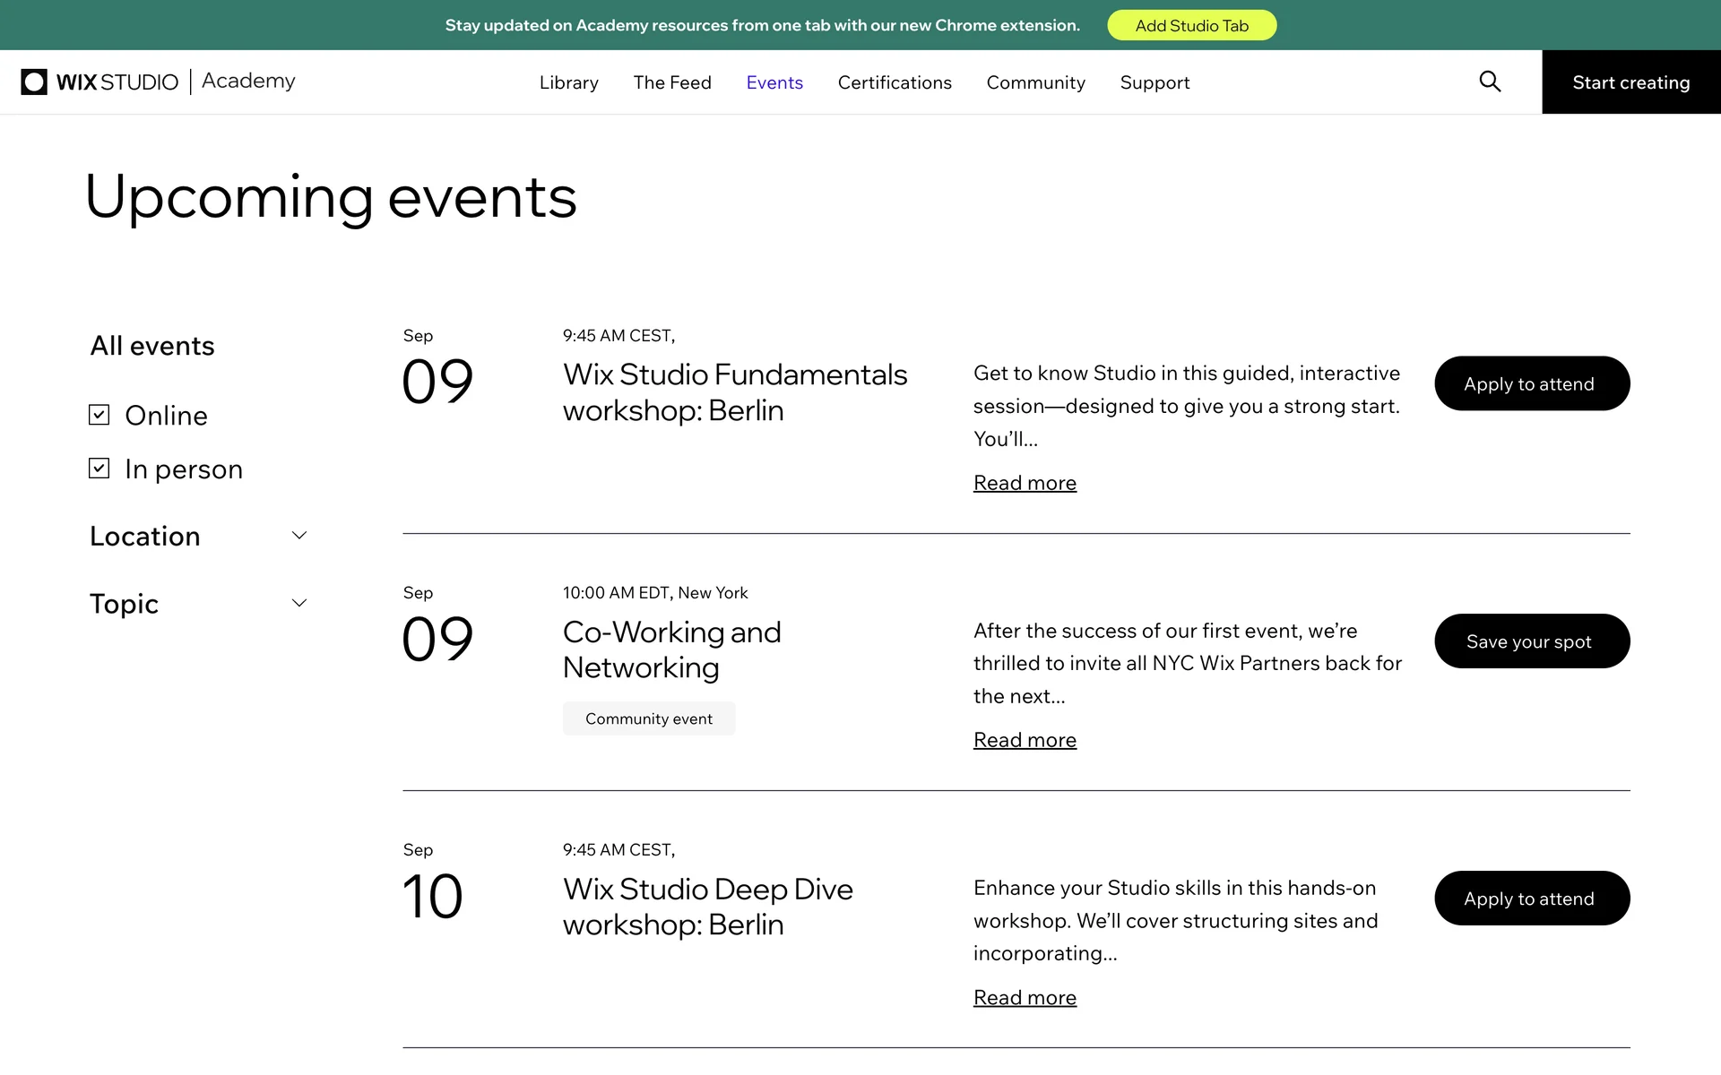Click the search magnifier icon
Screen dimensions: 1721x1075
(1490, 82)
